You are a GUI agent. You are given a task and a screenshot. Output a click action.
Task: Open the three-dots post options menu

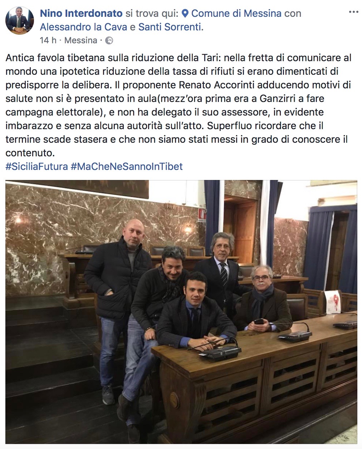tap(353, 12)
